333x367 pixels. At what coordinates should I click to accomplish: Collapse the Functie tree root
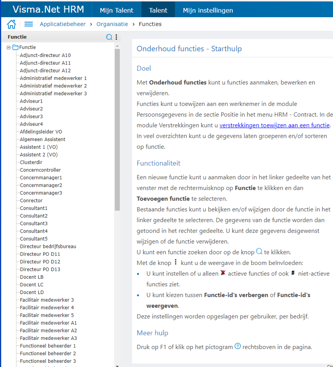[x=9, y=47]
